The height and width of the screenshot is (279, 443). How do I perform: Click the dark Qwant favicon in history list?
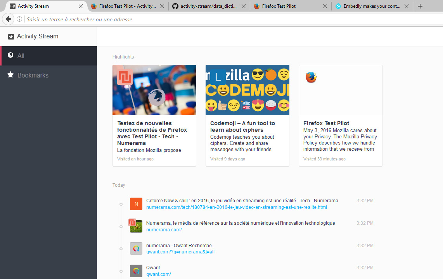click(136, 271)
